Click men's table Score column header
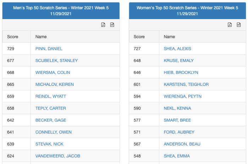 click(x=13, y=37)
